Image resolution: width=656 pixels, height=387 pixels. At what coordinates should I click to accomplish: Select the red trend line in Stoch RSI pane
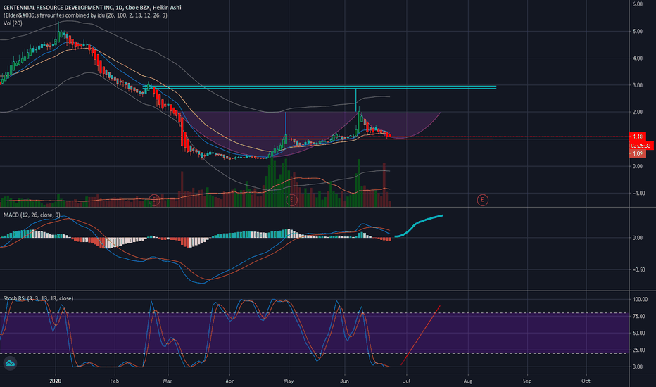(x=420, y=335)
